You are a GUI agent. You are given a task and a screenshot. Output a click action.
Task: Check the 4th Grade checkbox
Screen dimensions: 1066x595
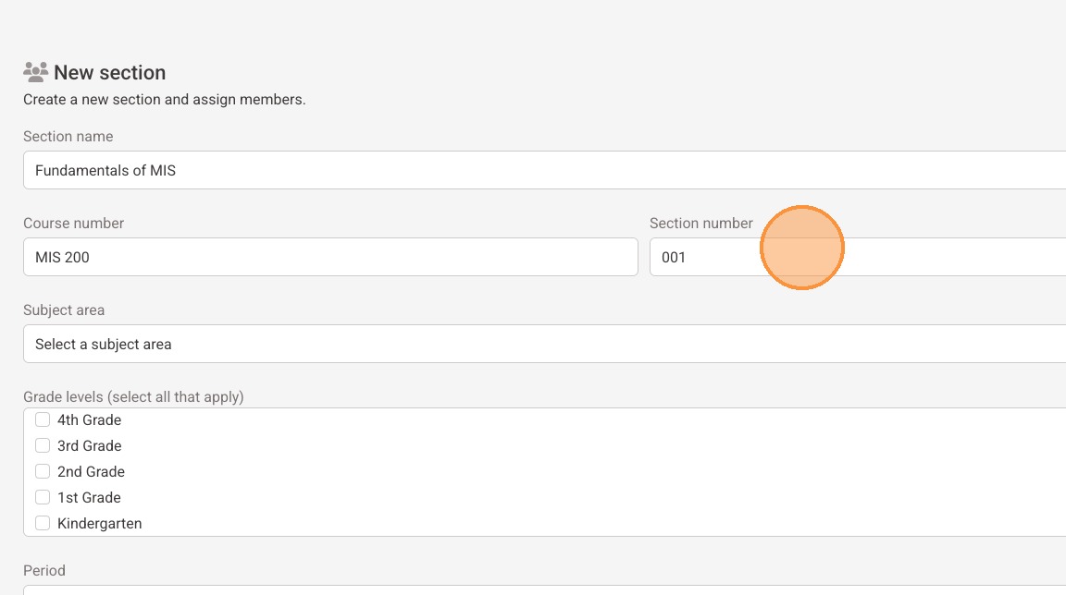43,419
